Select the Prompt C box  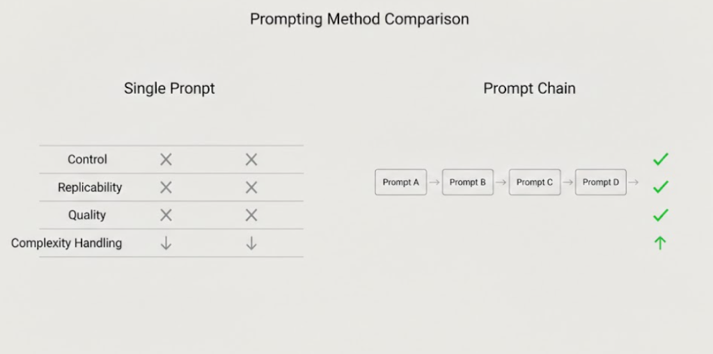pos(534,182)
